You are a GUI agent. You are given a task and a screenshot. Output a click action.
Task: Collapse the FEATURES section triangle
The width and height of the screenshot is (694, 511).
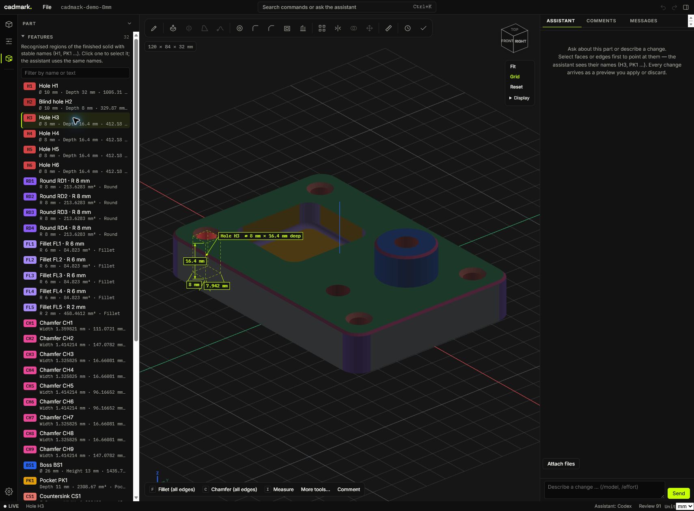pos(23,37)
